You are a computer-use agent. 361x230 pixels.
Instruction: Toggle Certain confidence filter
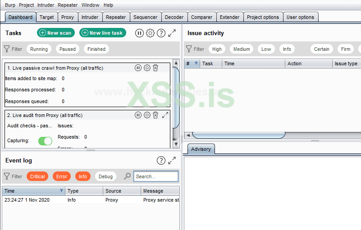[322, 49]
